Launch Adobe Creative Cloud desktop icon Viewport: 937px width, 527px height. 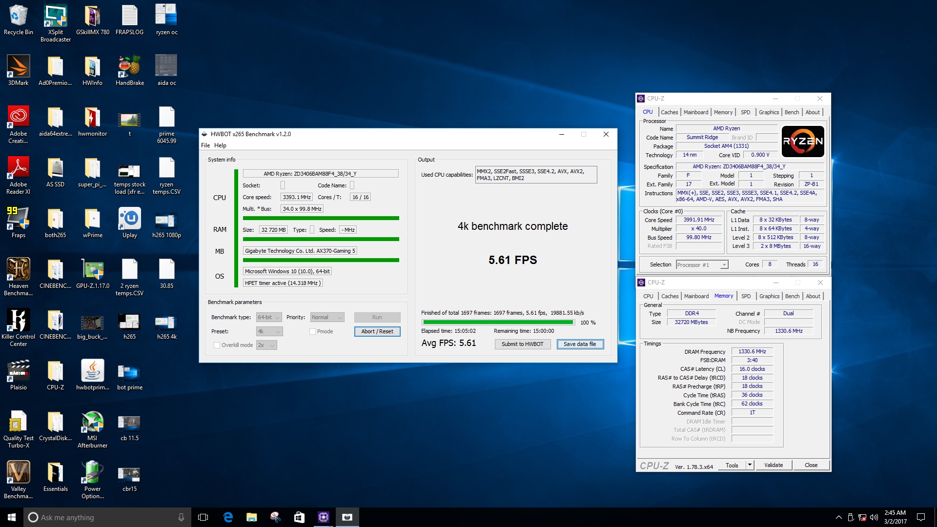click(x=19, y=124)
